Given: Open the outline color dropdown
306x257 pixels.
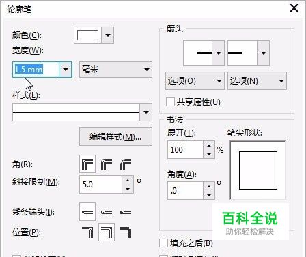Looking at the screenshot, I should (x=108, y=35).
